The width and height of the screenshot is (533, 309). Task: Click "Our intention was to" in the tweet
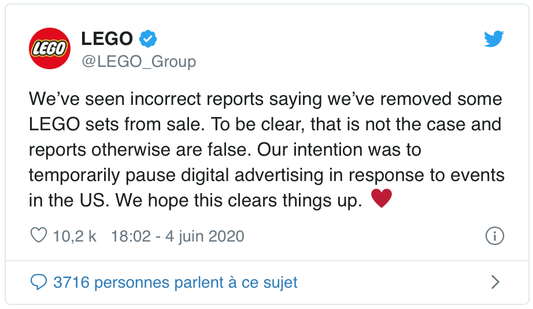coord(339,149)
